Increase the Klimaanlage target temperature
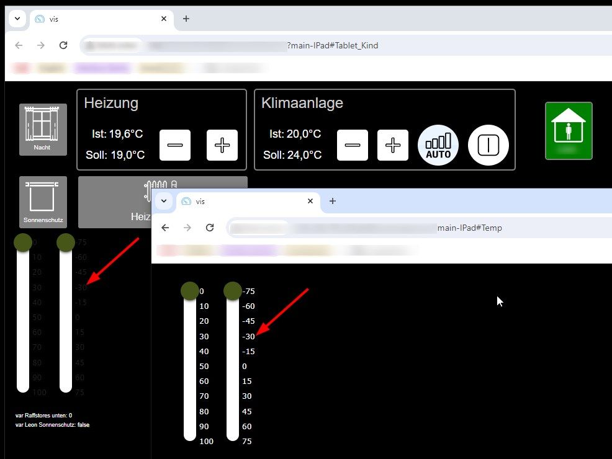The image size is (612, 459). click(x=393, y=145)
